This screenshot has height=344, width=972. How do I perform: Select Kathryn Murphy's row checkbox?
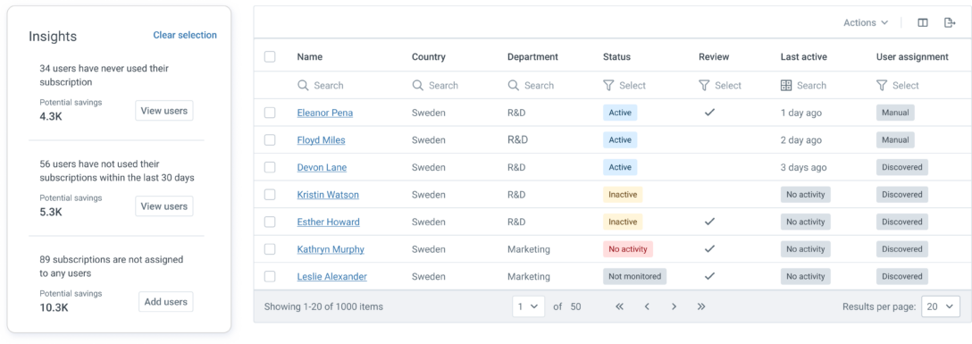pyautogui.click(x=270, y=249)
